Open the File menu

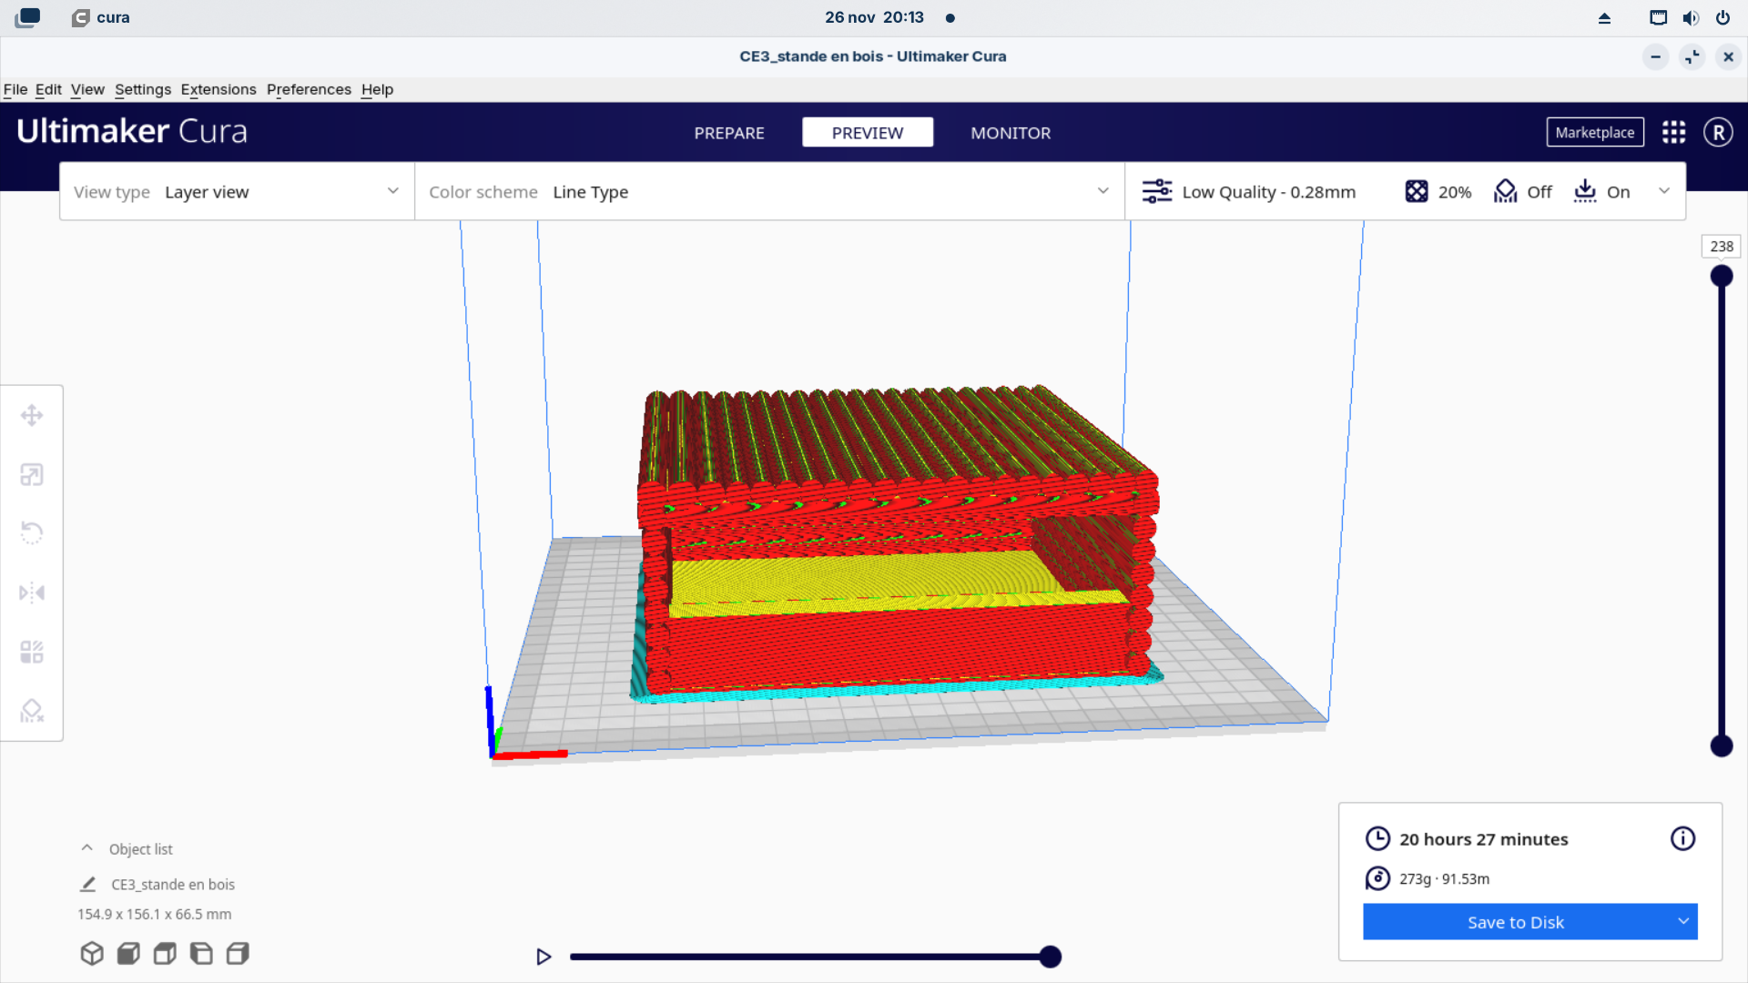click(15, 89)
